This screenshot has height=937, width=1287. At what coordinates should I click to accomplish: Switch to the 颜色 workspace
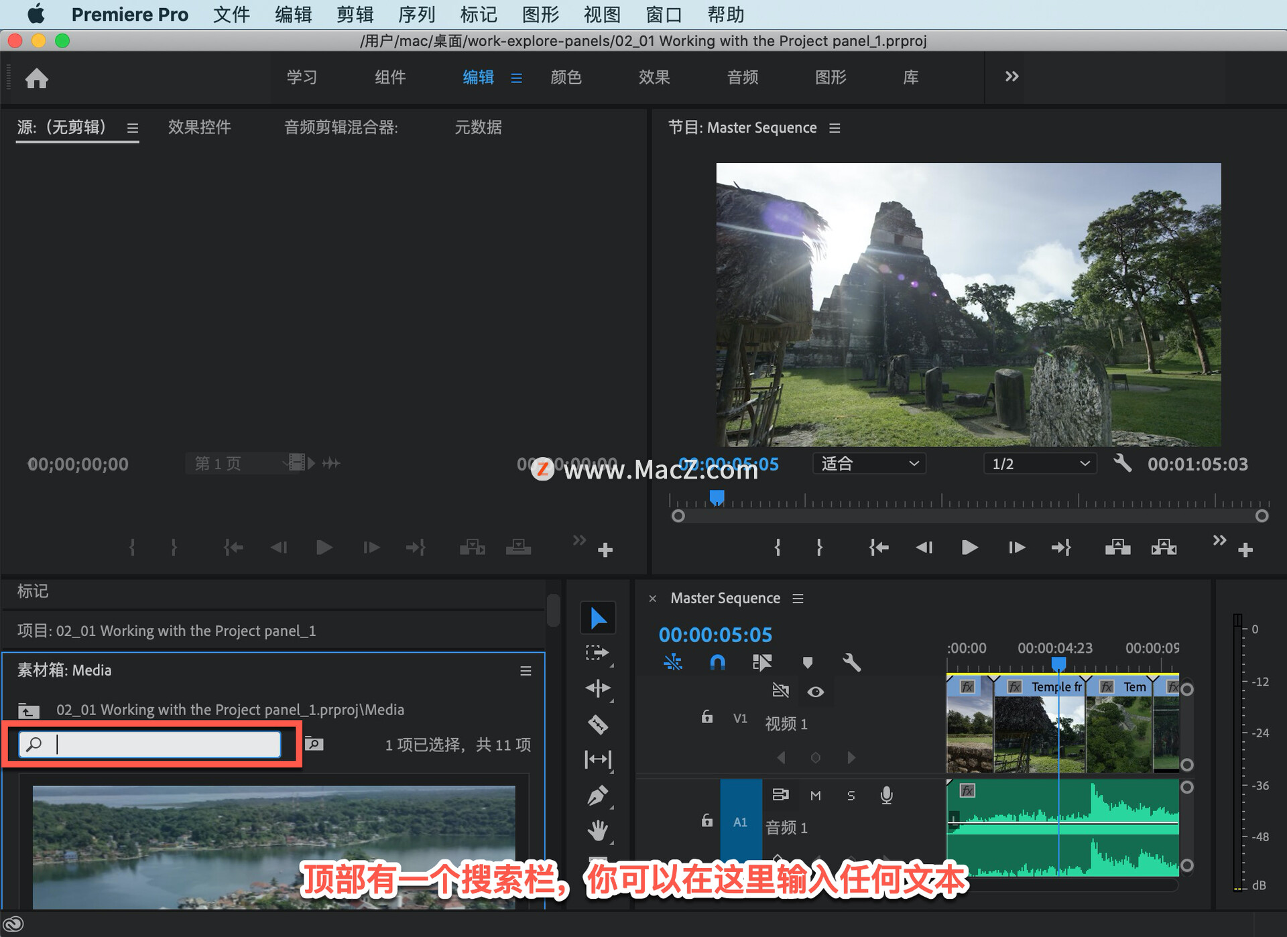566,77
